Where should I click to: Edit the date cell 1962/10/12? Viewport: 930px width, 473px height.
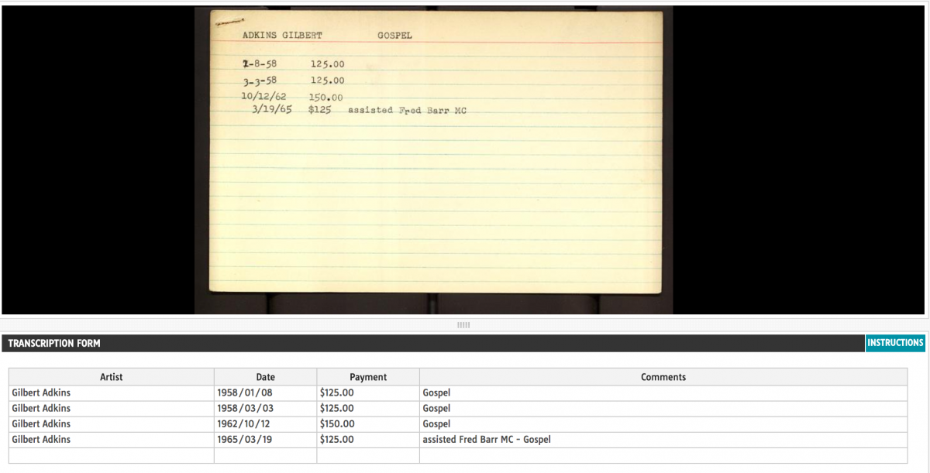pos(266,424)
